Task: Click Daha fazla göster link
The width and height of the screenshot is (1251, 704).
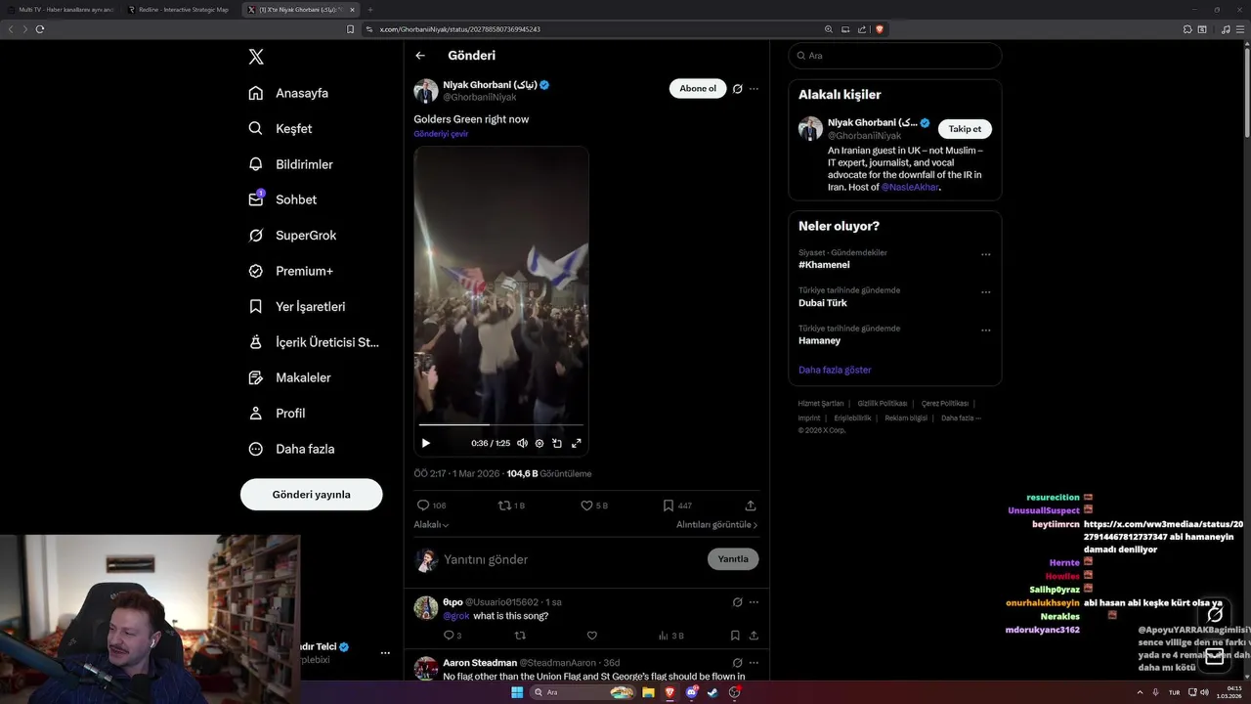Action: (x=835, y=370)
